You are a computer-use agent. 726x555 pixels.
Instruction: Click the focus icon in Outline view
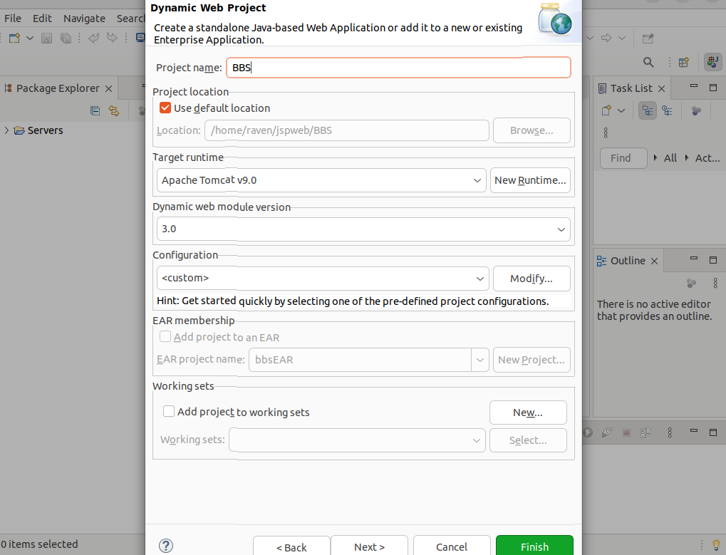(691, 283)
